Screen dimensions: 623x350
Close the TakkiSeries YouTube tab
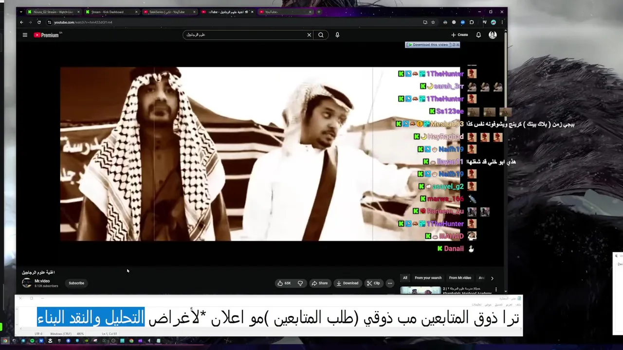[194, 12]
